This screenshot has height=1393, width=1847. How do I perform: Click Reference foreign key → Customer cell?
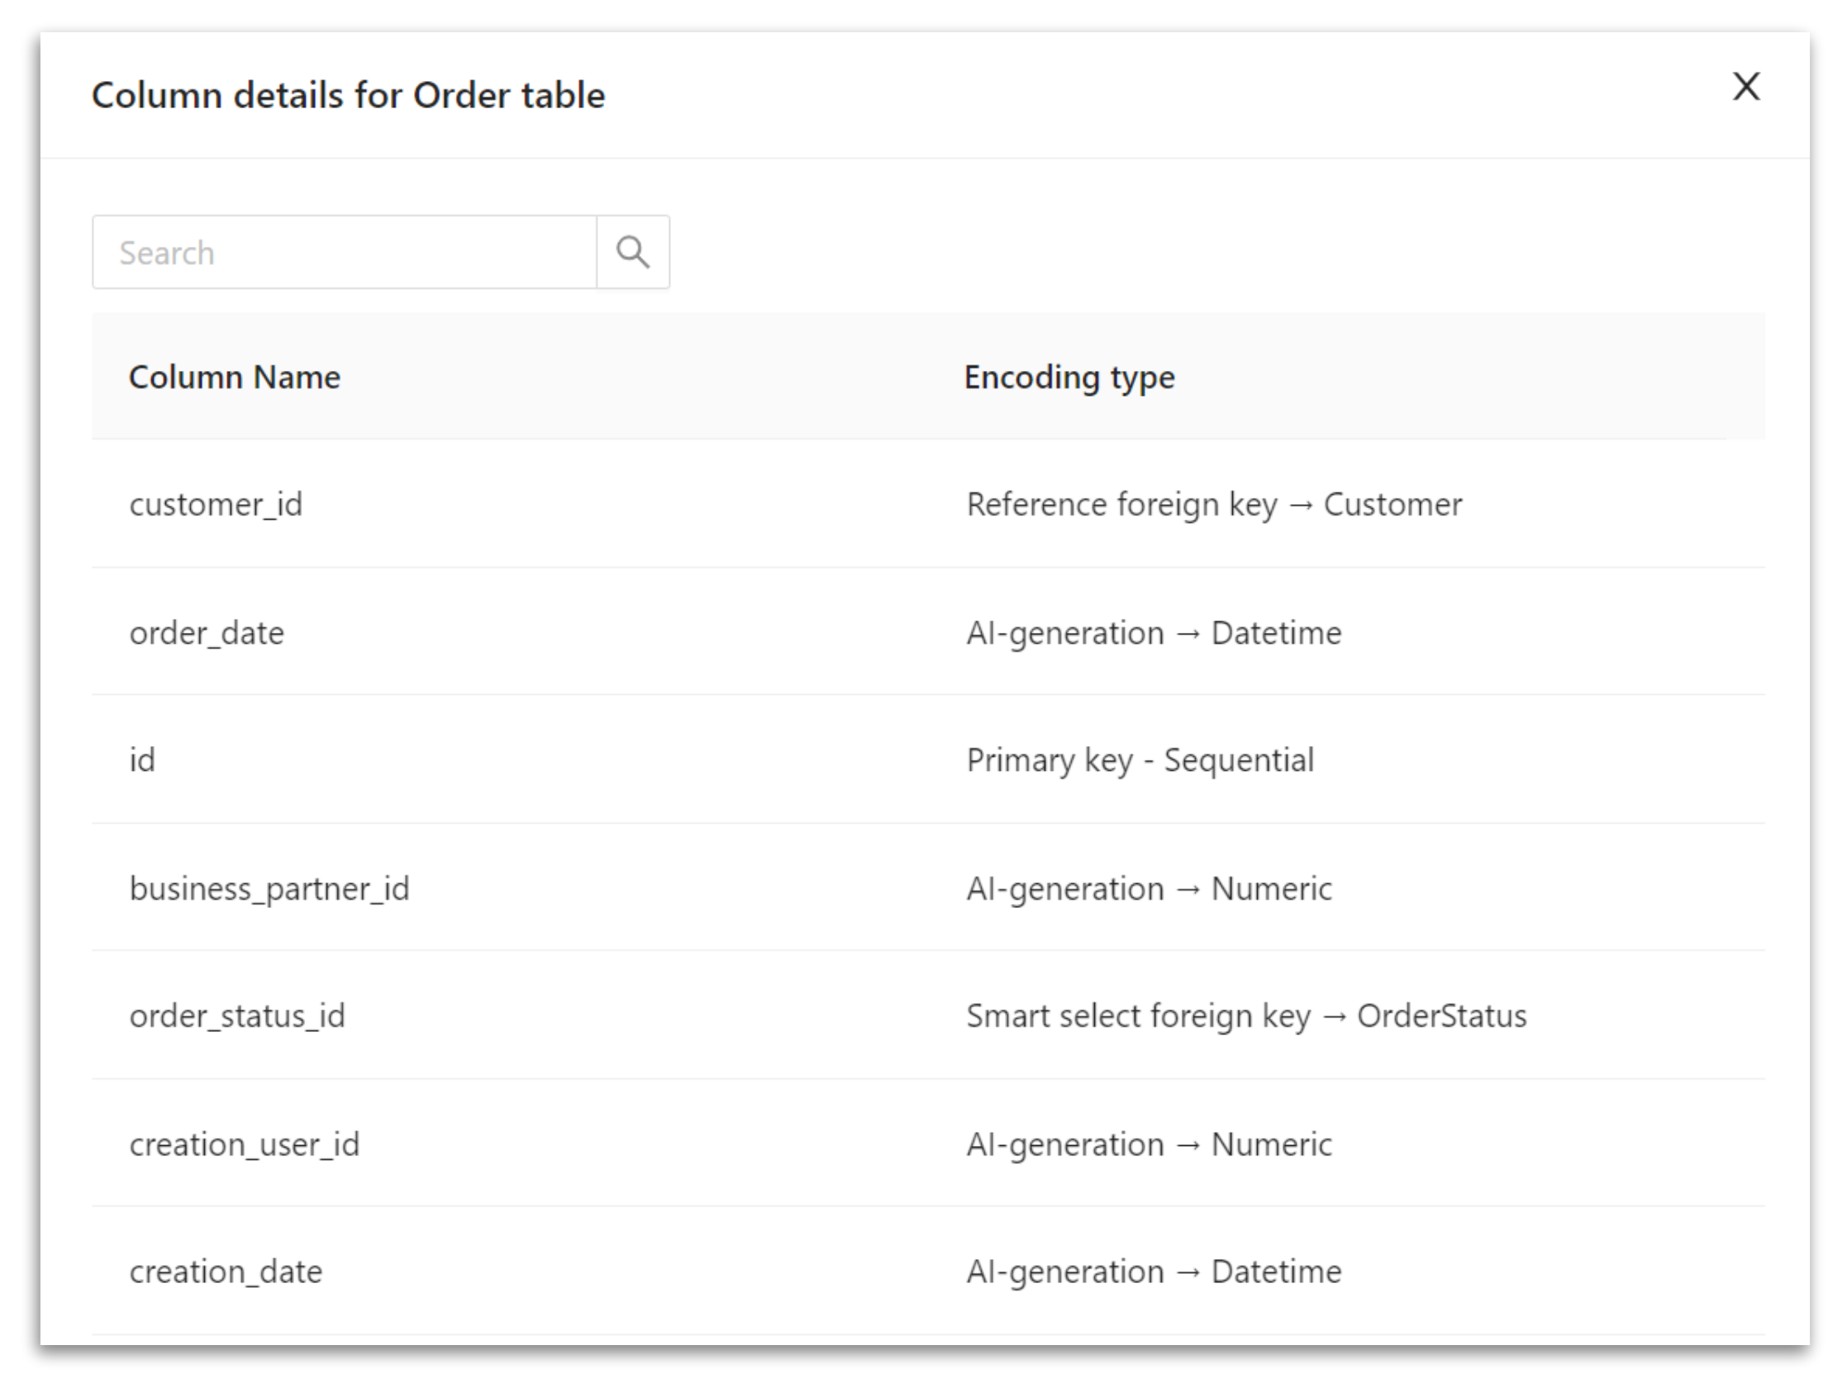click(x=1214, y=505)
